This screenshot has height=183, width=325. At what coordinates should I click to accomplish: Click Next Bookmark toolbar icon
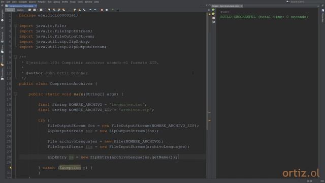click(79, 10)
